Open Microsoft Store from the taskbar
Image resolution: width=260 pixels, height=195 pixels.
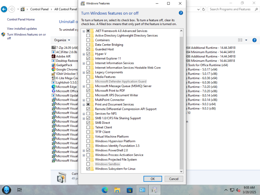coord(130,190)
